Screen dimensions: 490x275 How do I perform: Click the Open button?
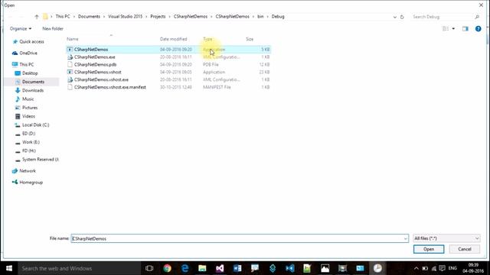[429, 249]
